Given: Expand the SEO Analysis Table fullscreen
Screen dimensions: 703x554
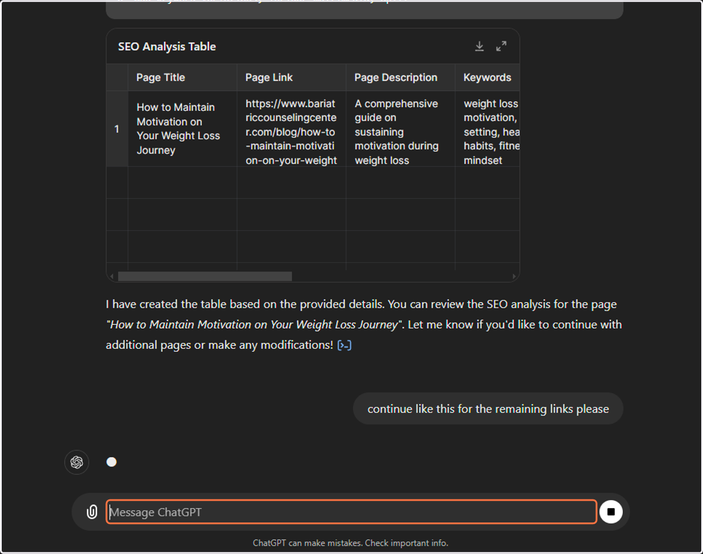Looking at the screenshot, I should 501,46.
